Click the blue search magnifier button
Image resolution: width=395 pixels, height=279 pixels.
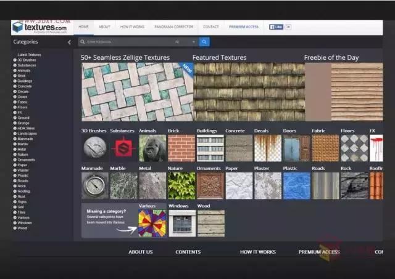[x=204, y=42]
